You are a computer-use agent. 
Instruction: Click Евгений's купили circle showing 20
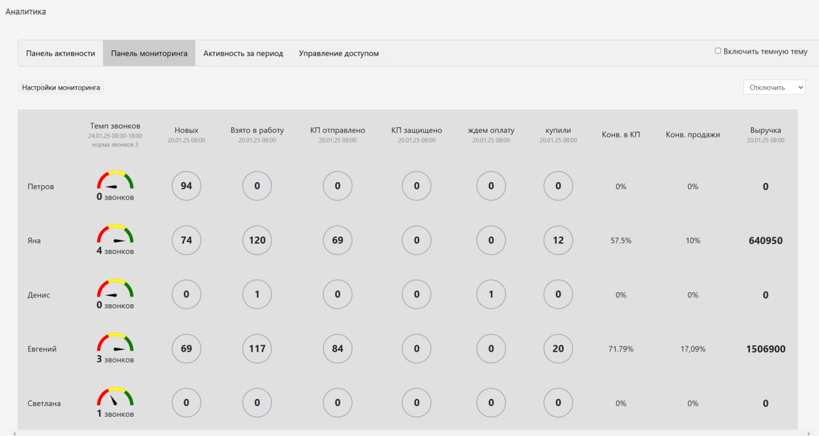558,348
